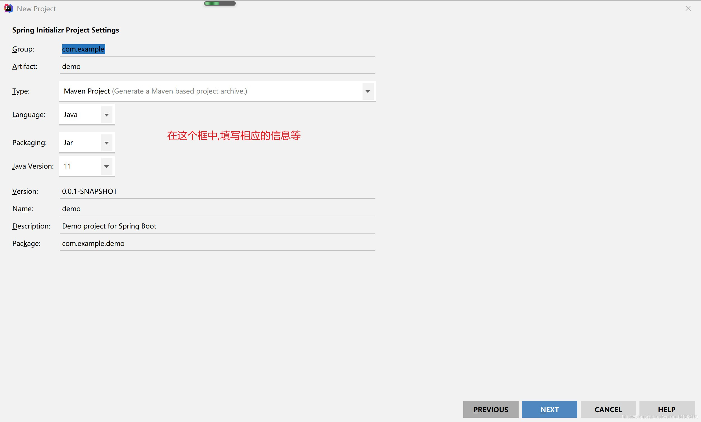
Task: Close the New Project dialog
Action: (688, 8)
